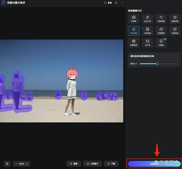This screenshot has height=169, width=182.
Task: Click the 画笔大小 brush size slider handle
Action: point(157,64)
